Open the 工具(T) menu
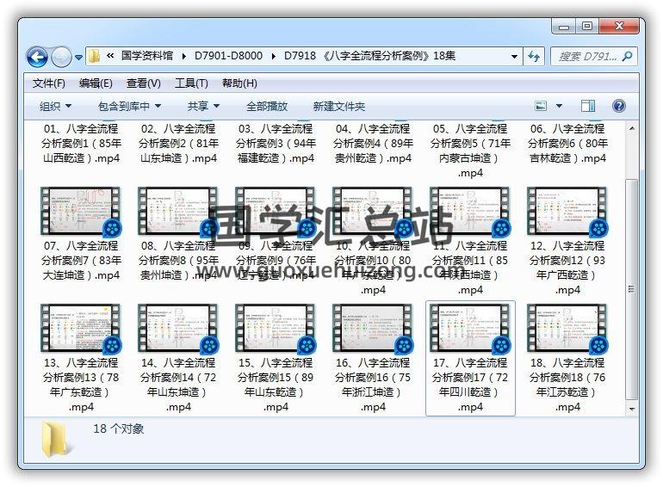The image size is (663, 487). coord(190,83)
